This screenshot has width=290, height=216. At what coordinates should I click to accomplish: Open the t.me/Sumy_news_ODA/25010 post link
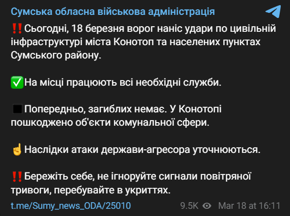(71, 206)
